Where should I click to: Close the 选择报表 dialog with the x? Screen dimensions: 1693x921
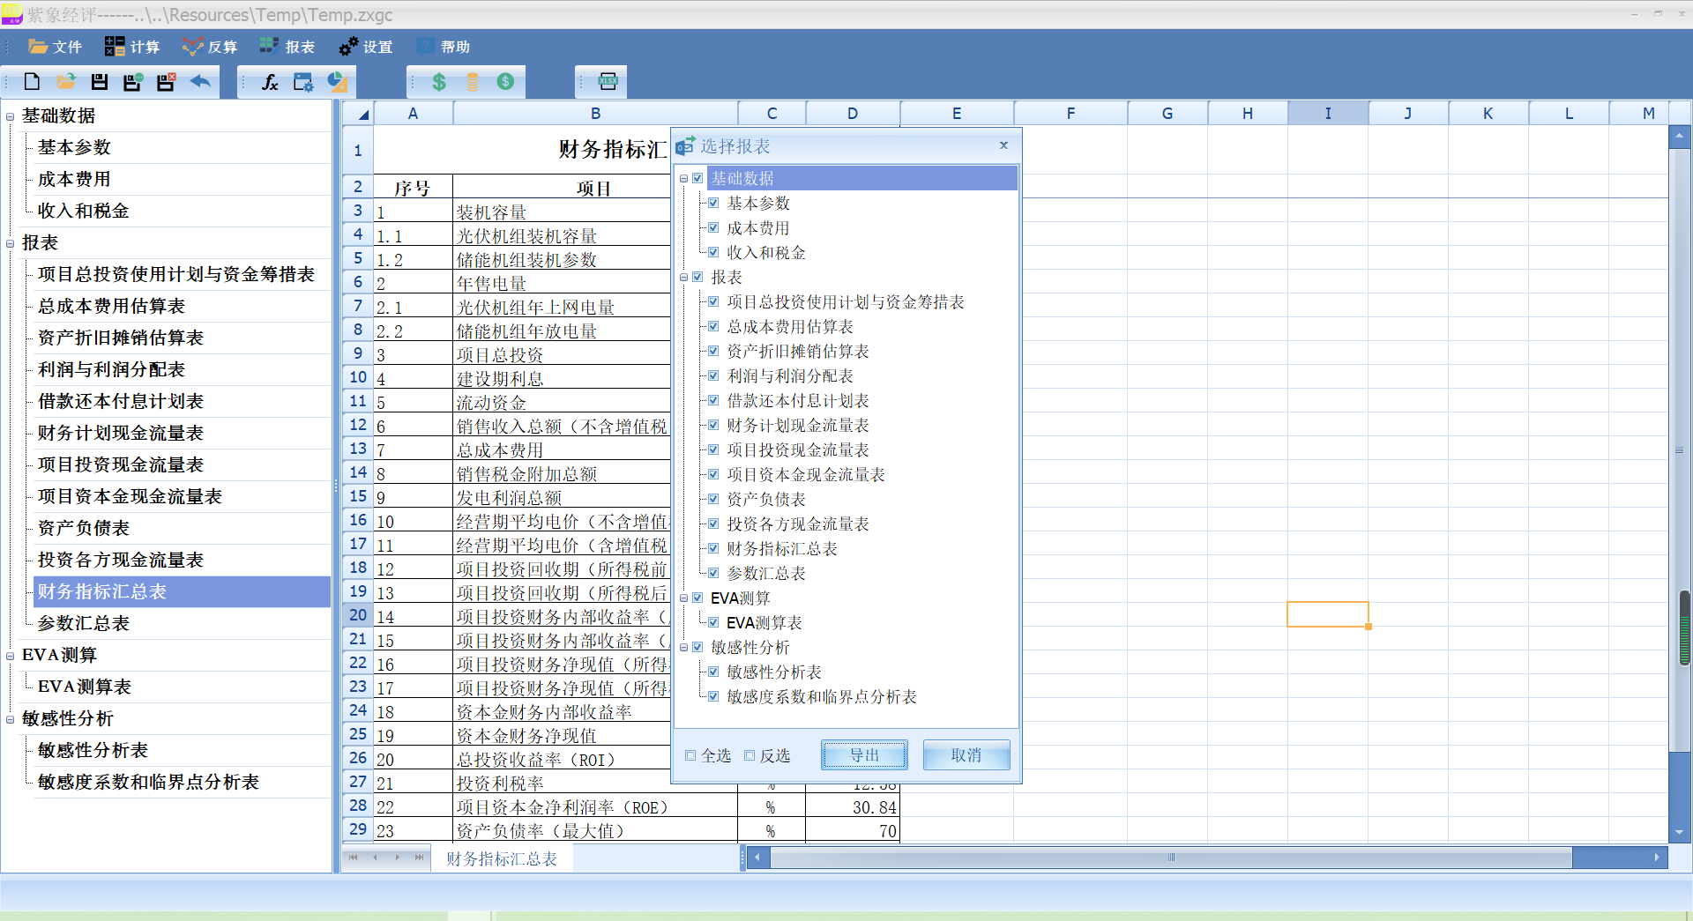point(1003,145)
